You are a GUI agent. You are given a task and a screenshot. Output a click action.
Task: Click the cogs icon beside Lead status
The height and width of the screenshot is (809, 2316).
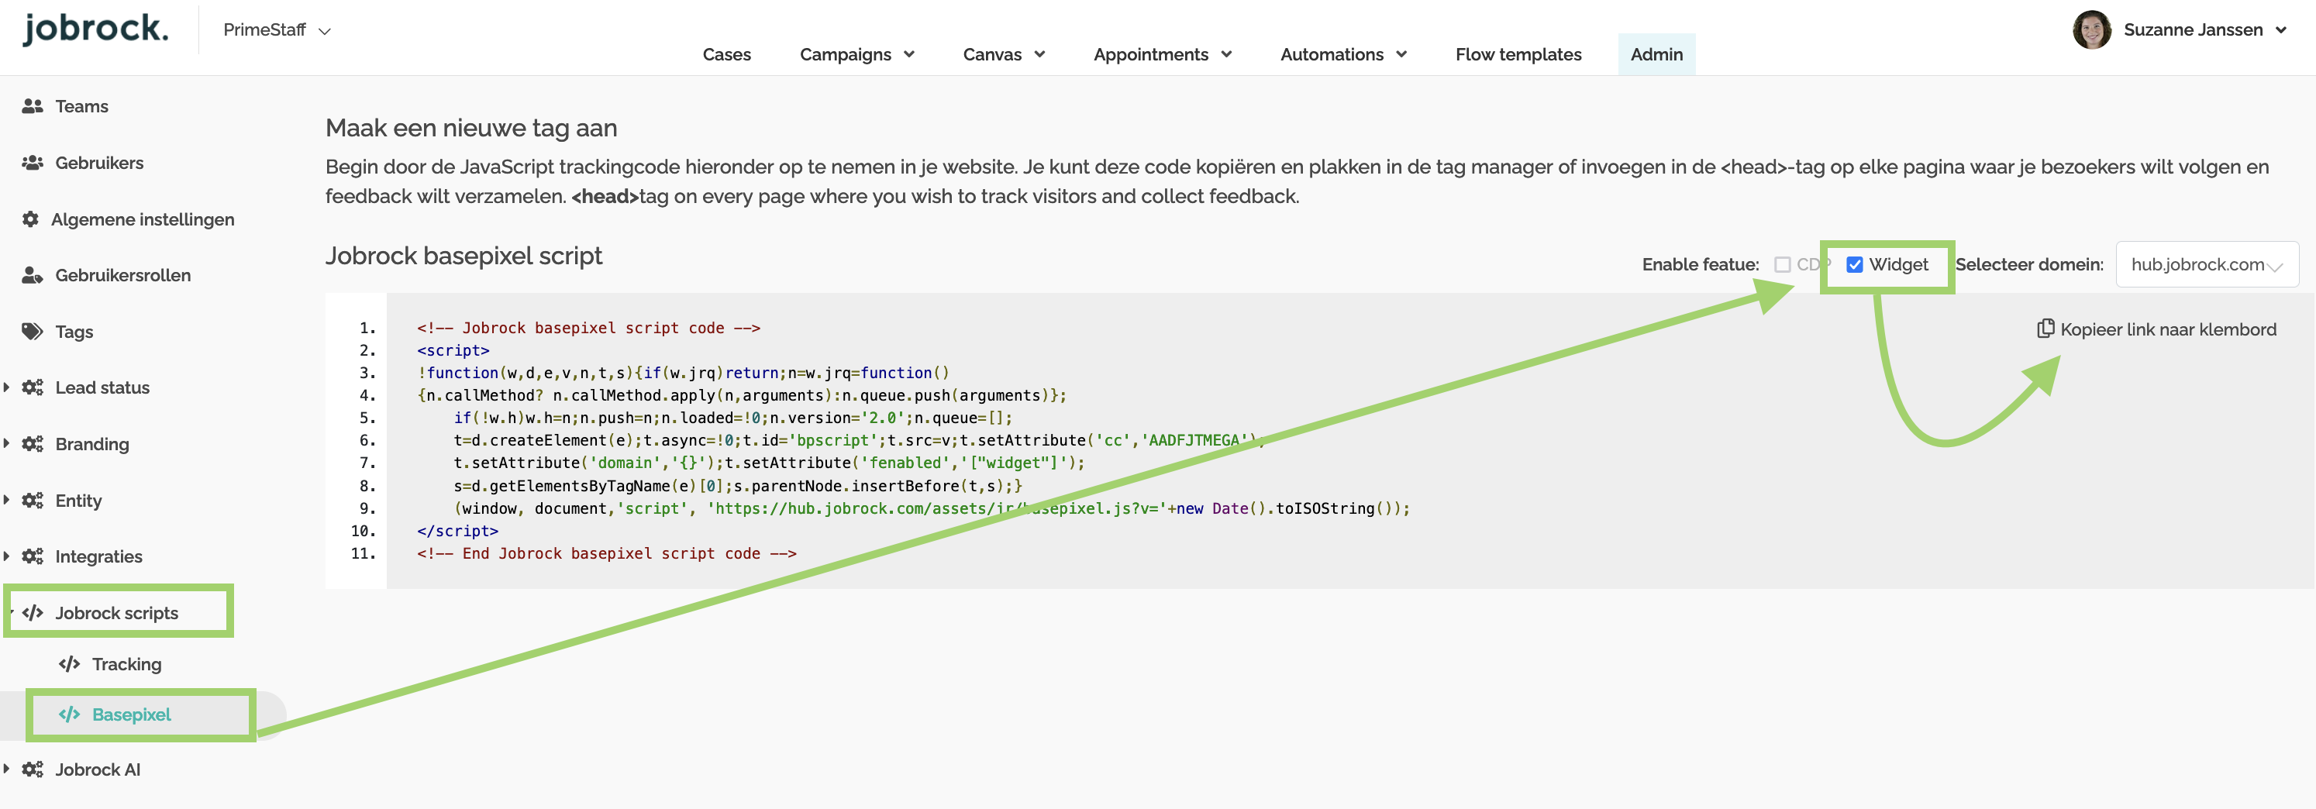click(x=33, y=387)
